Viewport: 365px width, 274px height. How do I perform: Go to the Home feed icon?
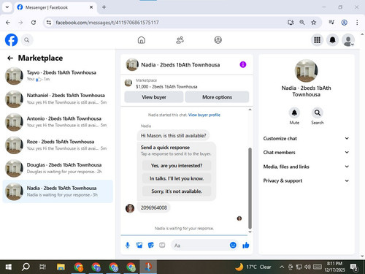142,40
